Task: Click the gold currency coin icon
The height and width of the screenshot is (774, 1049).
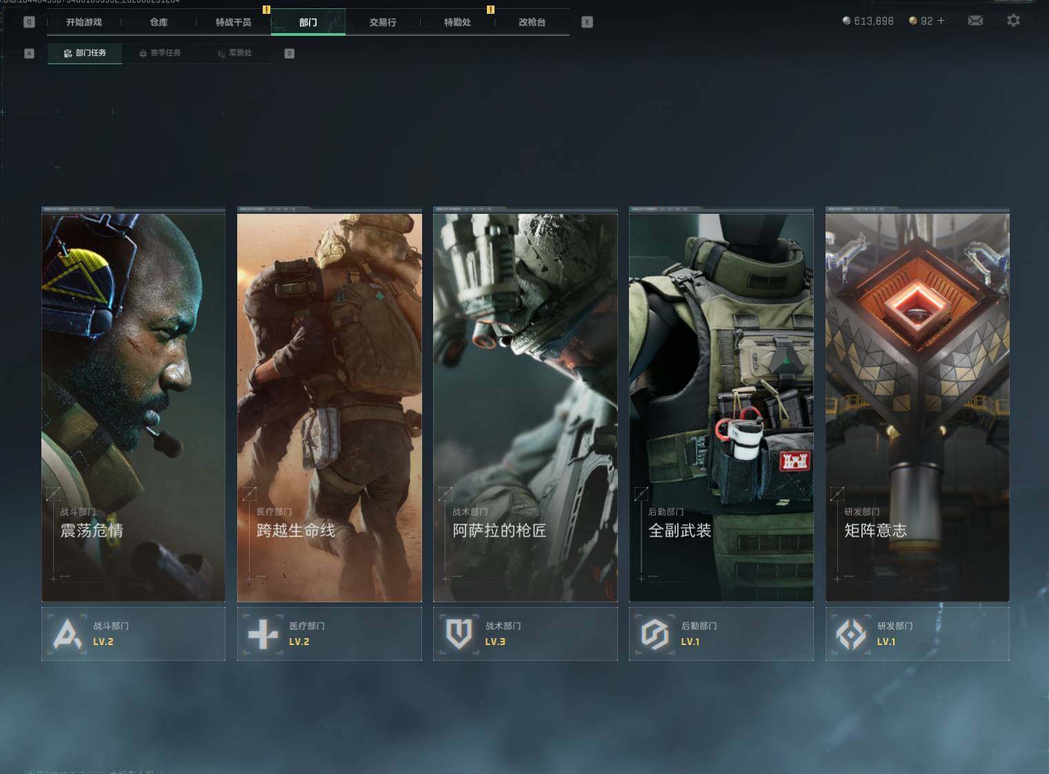Action: click(913, 21)
